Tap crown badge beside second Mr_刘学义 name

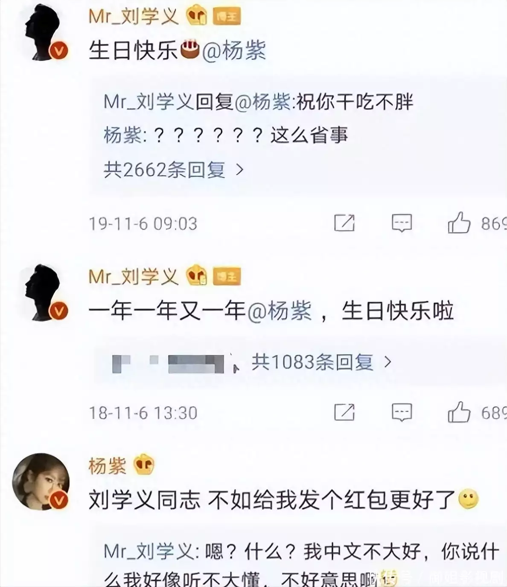click(x=197, y=276)
